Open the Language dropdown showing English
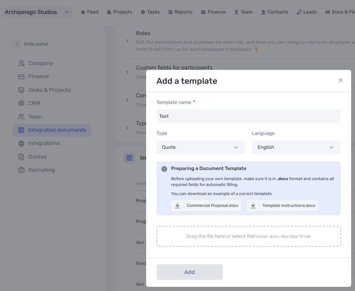This screenshot has height=291, width=355. pos(296,147)
